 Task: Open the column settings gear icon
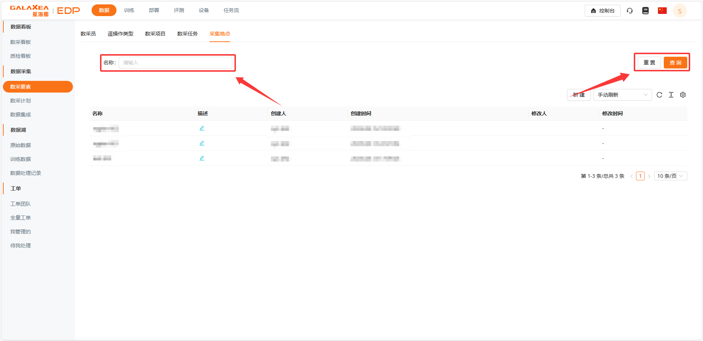682,95
